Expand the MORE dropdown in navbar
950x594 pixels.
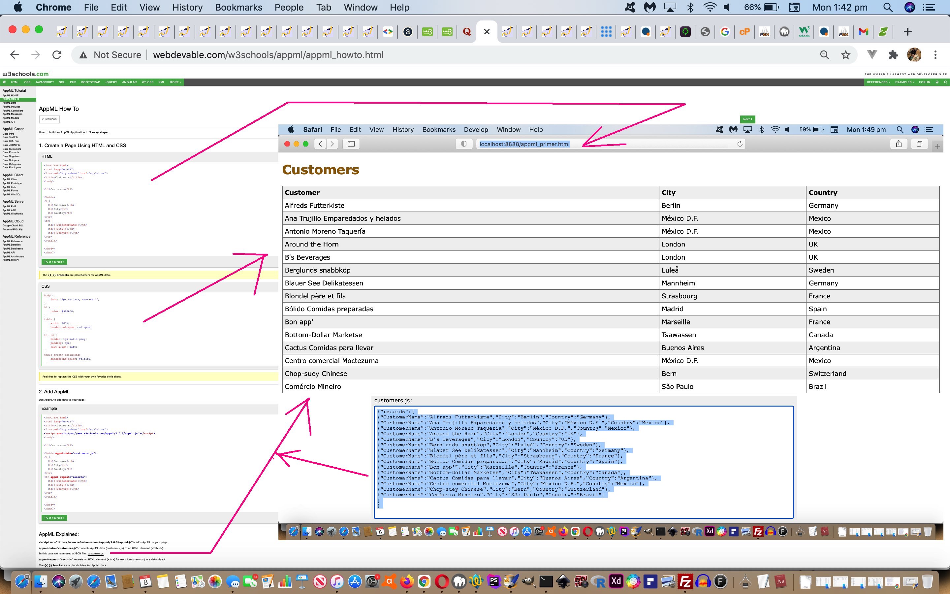[175, 82]
